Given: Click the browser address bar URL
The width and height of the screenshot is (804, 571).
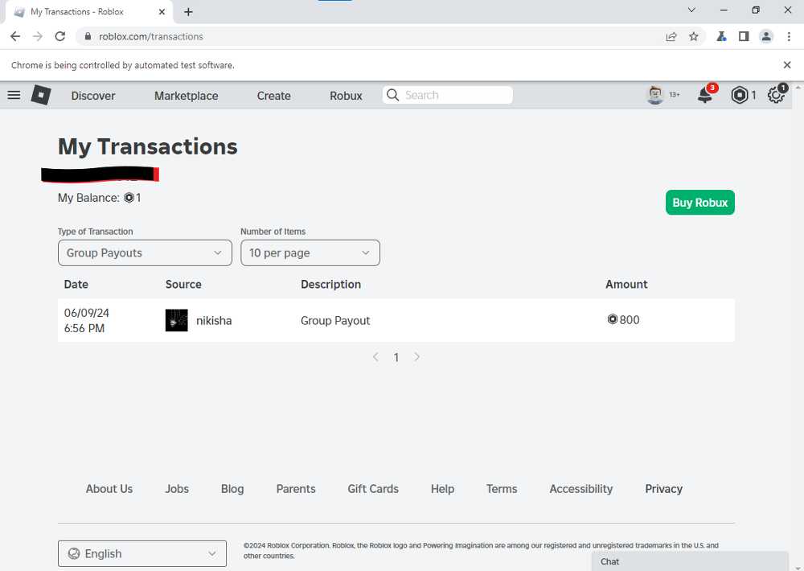Looking at the screenshot, I should [151, 36].
